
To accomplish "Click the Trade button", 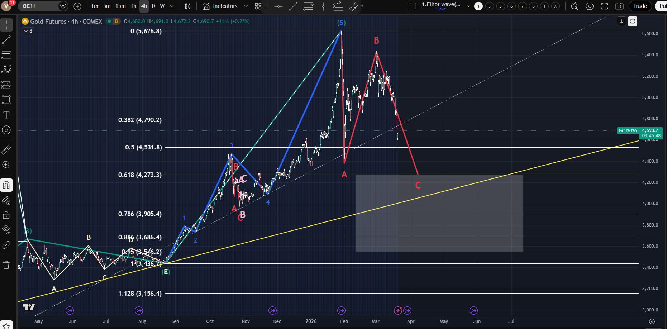I will tap(640, 6).
